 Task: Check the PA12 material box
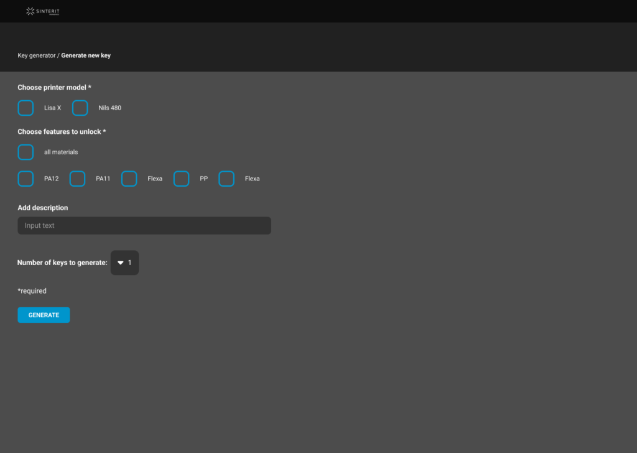[x=26, y=179]
